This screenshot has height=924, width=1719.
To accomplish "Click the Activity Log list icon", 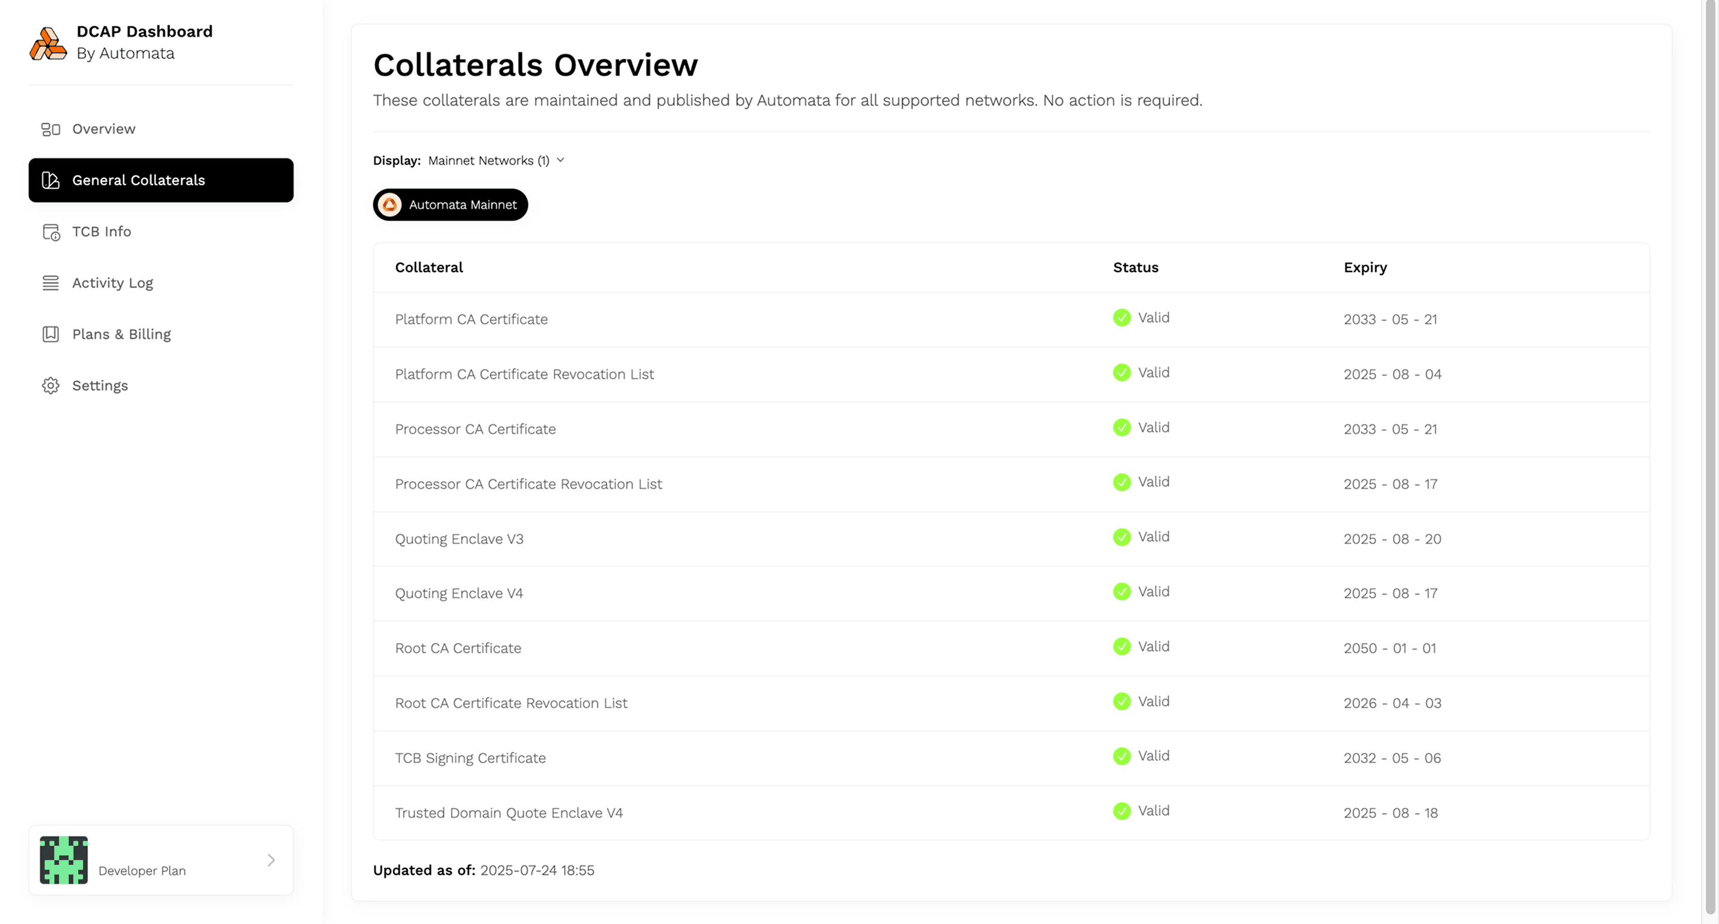I will (50, 283).
